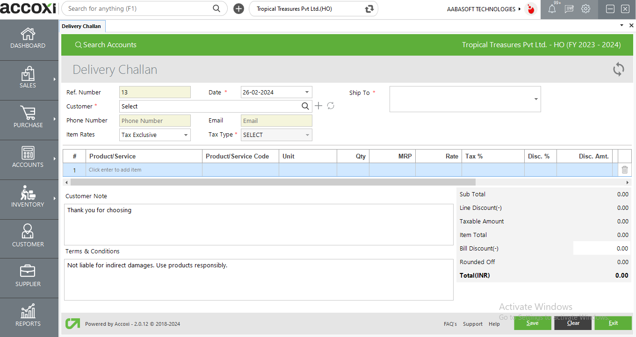Open the Dashboard from the sidebar

coord(28,38)
